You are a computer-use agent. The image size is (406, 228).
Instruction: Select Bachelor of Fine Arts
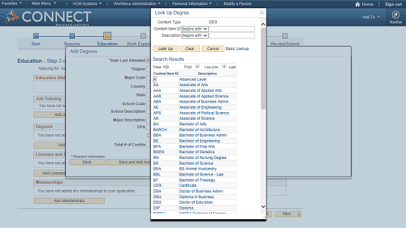(197, 146)
